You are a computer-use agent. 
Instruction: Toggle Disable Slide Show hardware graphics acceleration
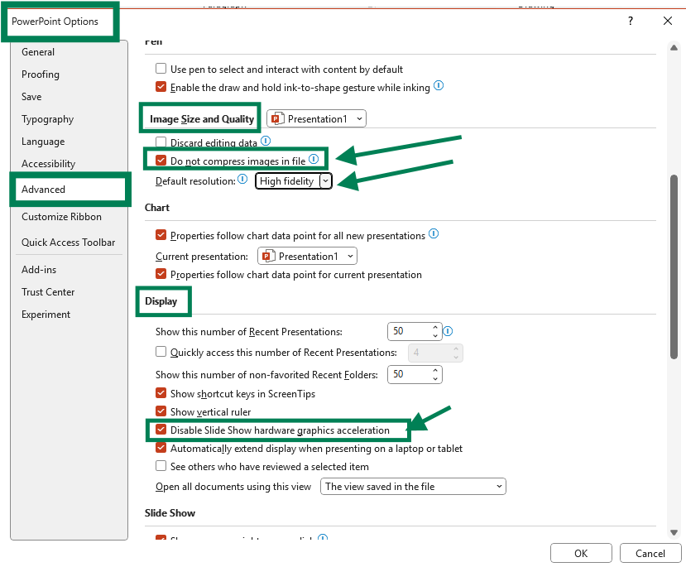point(161,430)
